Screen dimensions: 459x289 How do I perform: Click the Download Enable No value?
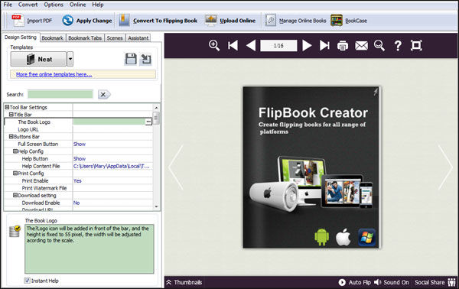76,203
